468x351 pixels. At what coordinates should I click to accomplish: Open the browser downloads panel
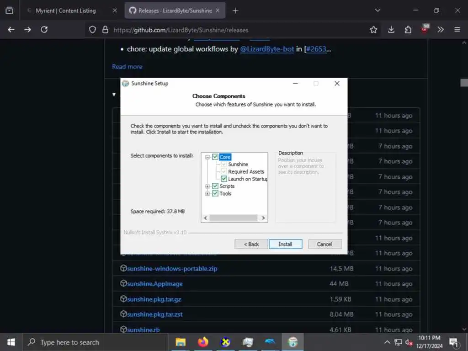391,30
